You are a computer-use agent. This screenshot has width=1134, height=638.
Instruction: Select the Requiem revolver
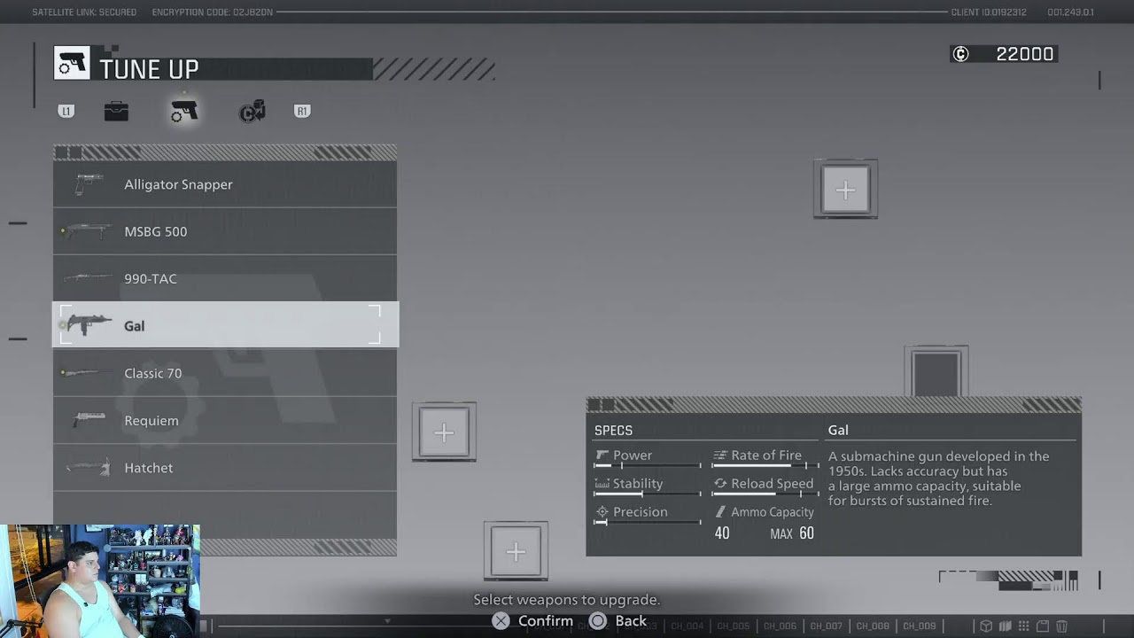click(225, 420)
